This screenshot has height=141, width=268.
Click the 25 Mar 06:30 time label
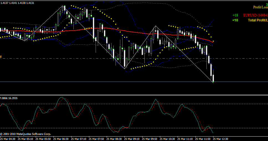pos(61,139)
